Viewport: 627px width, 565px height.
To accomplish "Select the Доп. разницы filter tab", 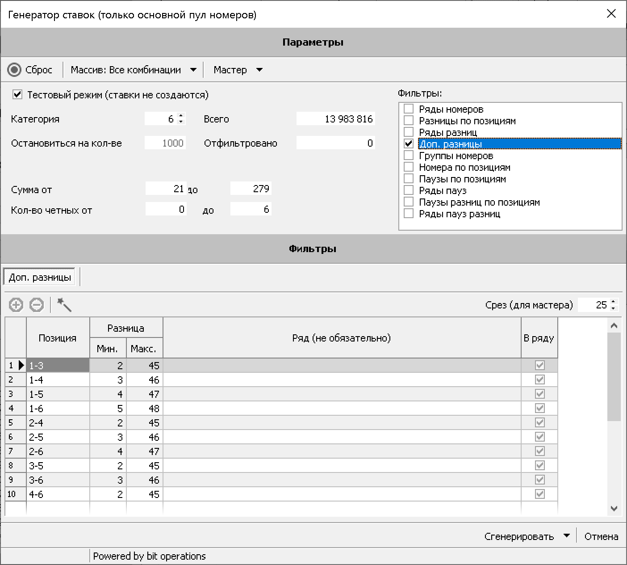I will tap(40, 278).
